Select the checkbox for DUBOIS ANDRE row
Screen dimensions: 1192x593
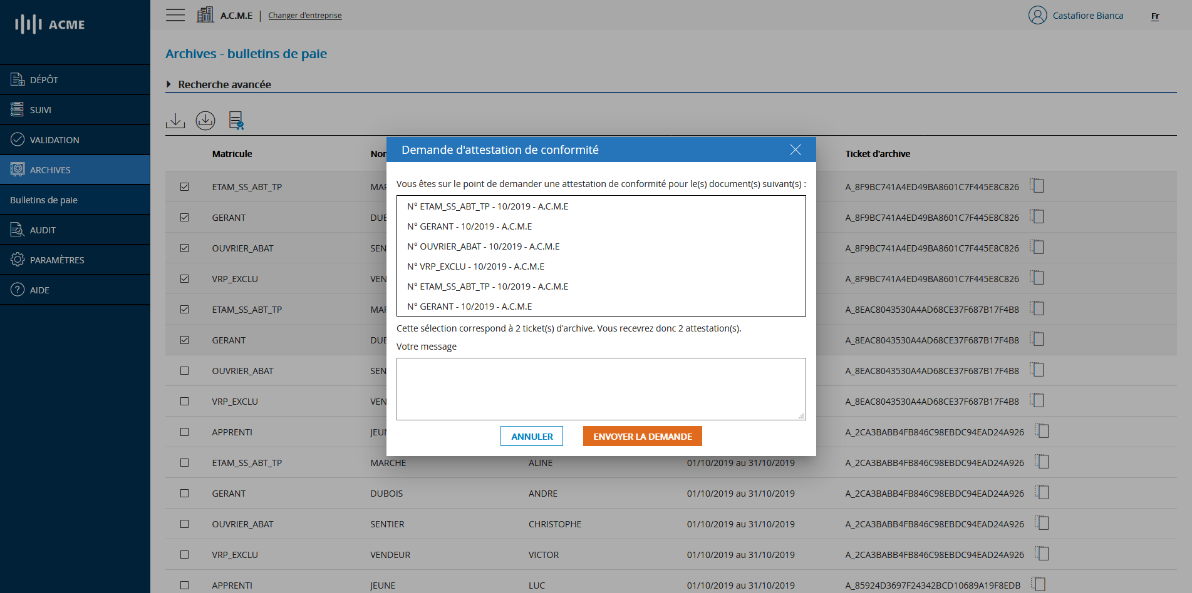184,493
